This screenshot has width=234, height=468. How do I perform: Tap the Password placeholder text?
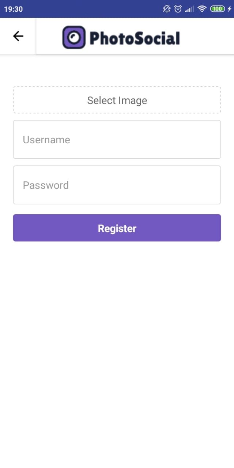(x=46, y=185)
